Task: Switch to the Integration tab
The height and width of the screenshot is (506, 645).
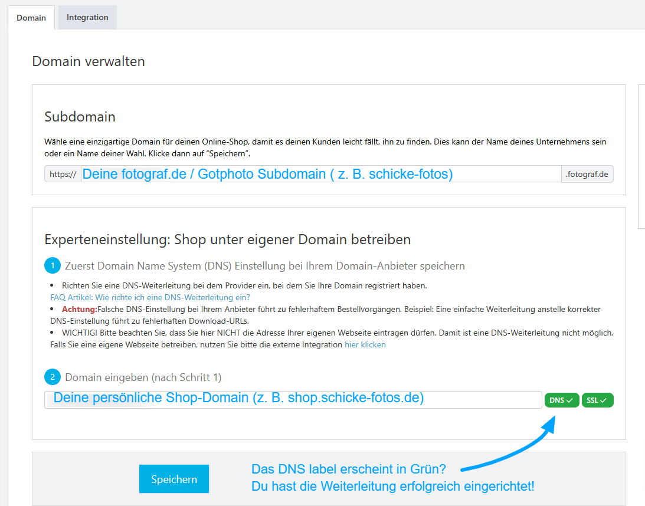Action: click(87, 17)
